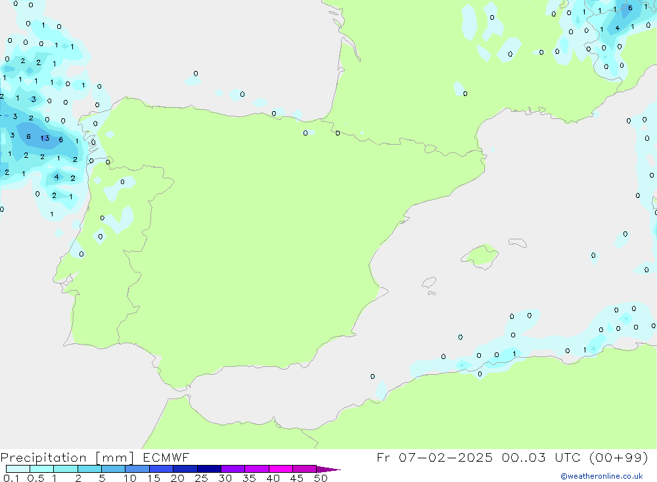Click the outlined Ibiza island on the map
Image resolution: width=657 pixels, height=482 pixels.
coord(429,283)
